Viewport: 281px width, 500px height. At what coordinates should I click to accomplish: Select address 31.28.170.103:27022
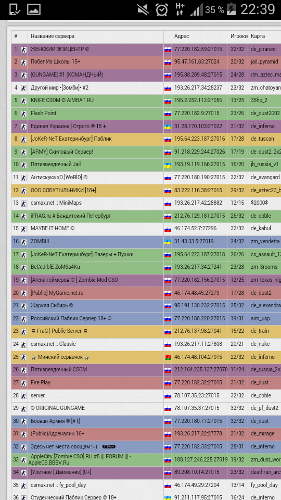tap(198, 126)
